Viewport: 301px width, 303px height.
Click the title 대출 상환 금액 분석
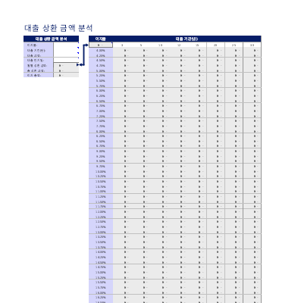[x=58, y=28]
